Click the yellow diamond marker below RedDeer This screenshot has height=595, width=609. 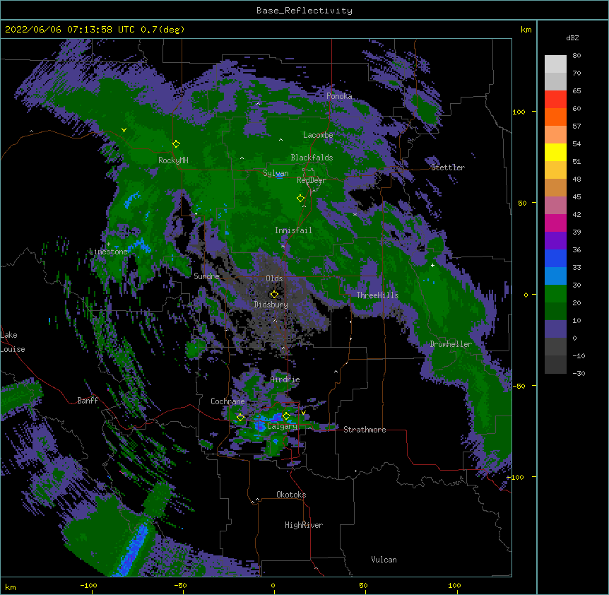click(x=300, y=199)
